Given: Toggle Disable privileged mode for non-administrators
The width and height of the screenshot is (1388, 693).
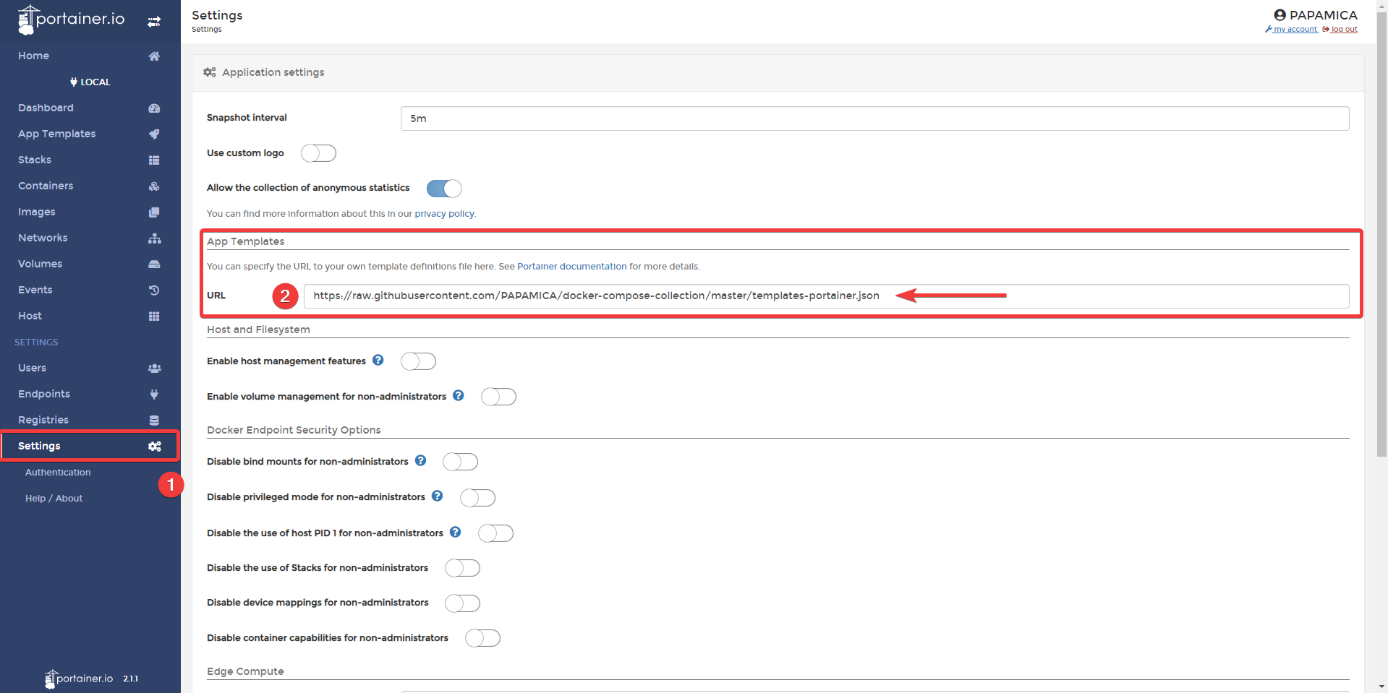Looking at the screenshot, I should coord(477,498).
